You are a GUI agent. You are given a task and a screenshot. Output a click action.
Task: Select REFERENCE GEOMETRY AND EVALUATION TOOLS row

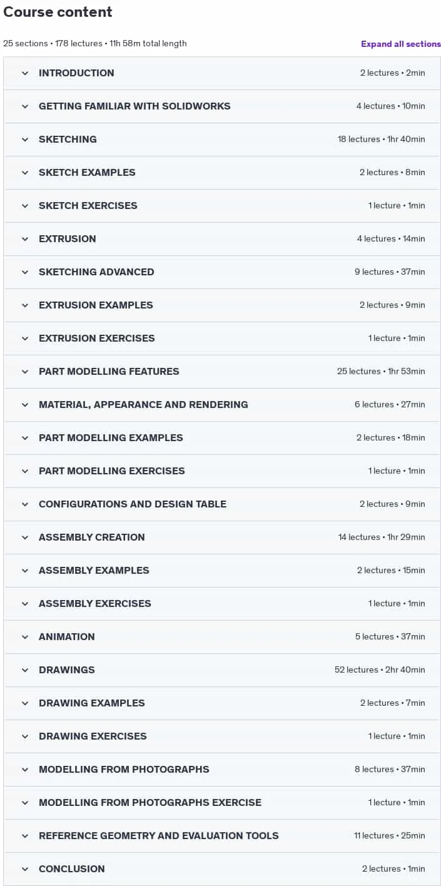coord(222,836)
